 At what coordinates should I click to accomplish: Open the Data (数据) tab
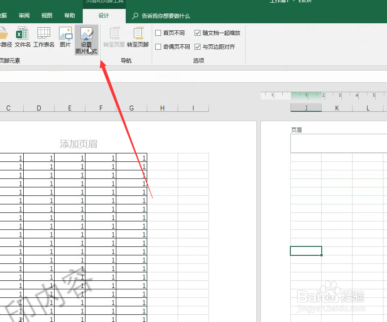4,16
